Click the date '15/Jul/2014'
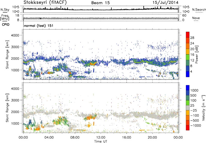This screenshot has width=206, height=143. [166, 3]
